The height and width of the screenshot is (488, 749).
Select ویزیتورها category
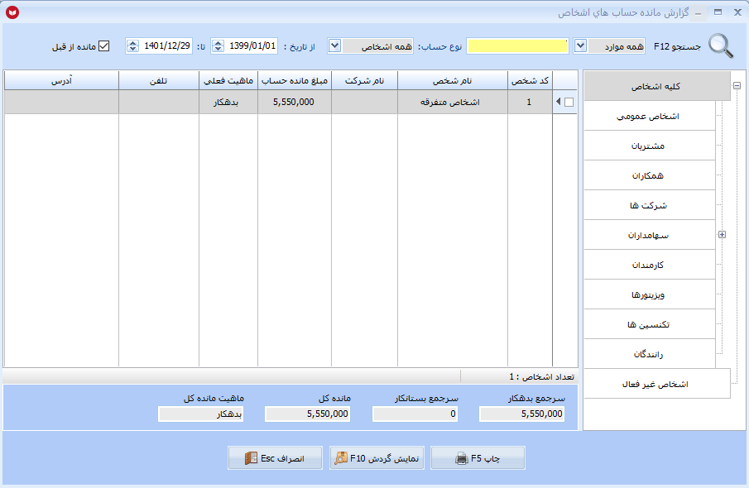tap(649, 294)
